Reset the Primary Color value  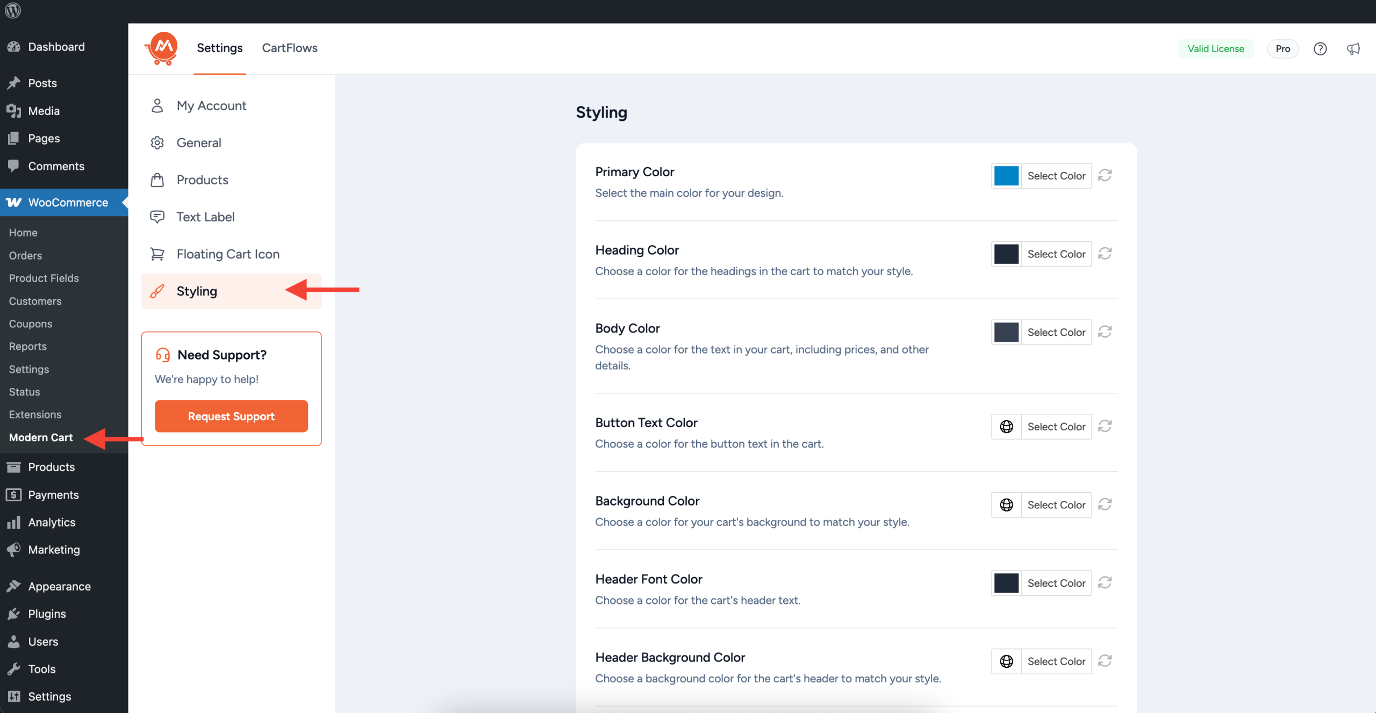(1105, 175)
